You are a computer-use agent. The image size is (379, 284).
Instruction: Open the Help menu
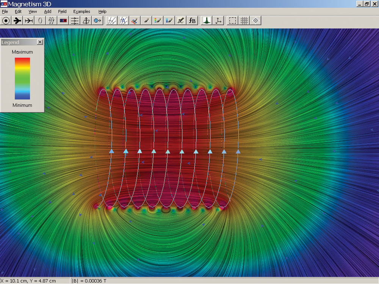click(x=102, y=12)
